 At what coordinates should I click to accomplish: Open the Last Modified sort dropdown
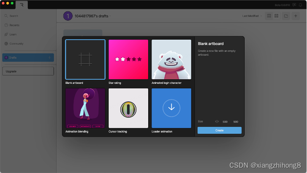(252, 16)
